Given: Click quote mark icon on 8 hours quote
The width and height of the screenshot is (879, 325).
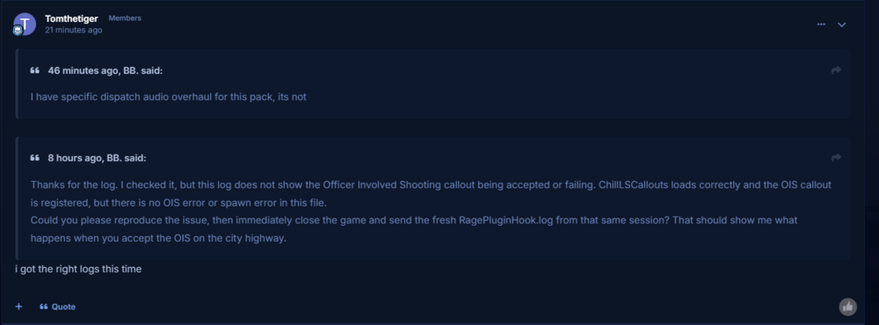Looking at the screenshot, I should (x=35, y=158).
